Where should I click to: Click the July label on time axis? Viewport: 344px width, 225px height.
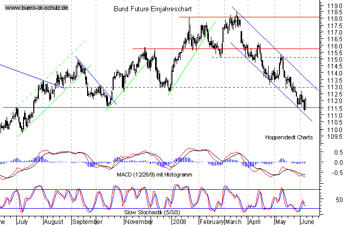click(24, 222)
